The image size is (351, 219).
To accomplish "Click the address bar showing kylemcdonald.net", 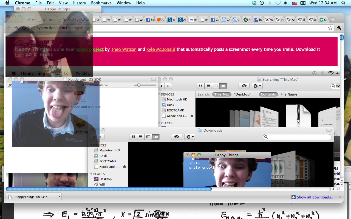I will [165, 28].
